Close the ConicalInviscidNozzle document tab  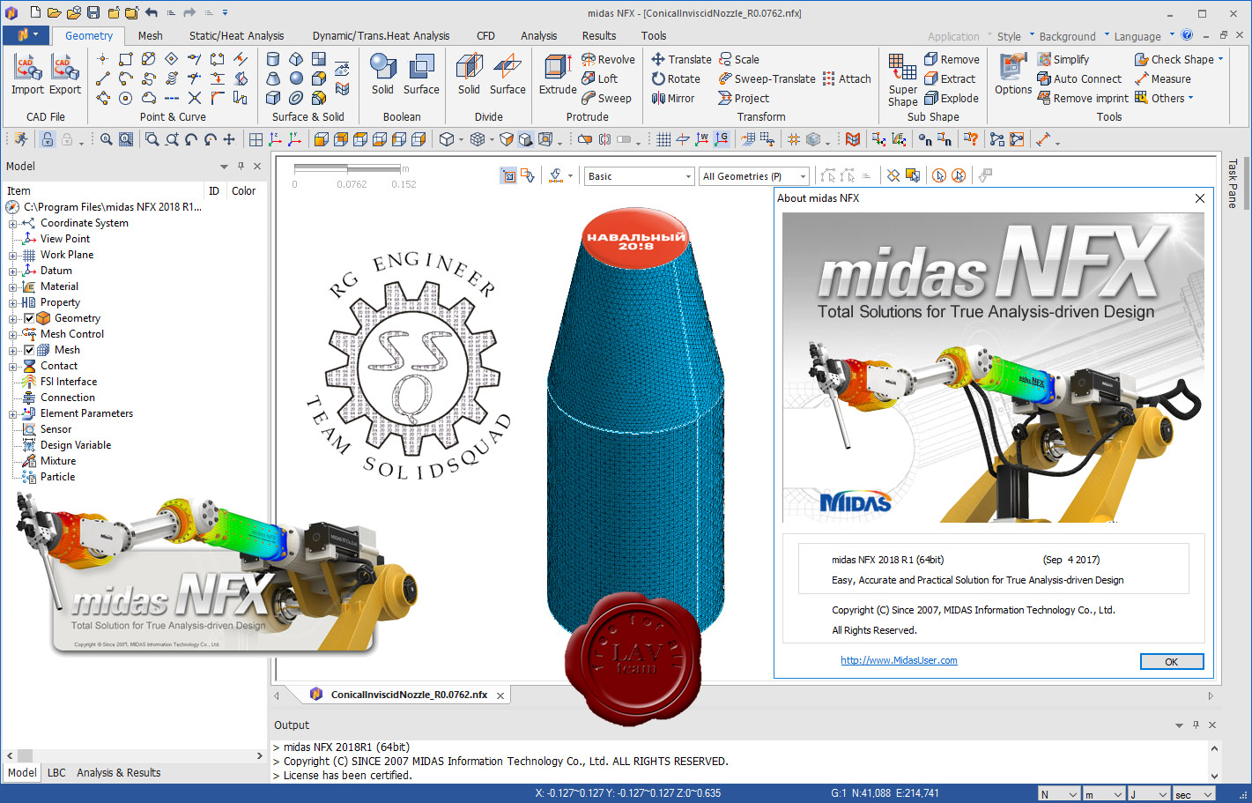(500, 695)
